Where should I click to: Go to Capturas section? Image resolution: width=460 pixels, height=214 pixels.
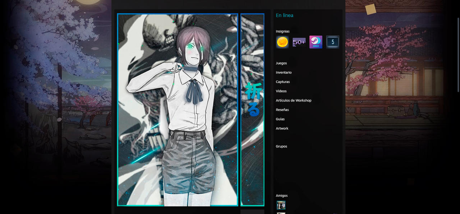pos(283,82)
